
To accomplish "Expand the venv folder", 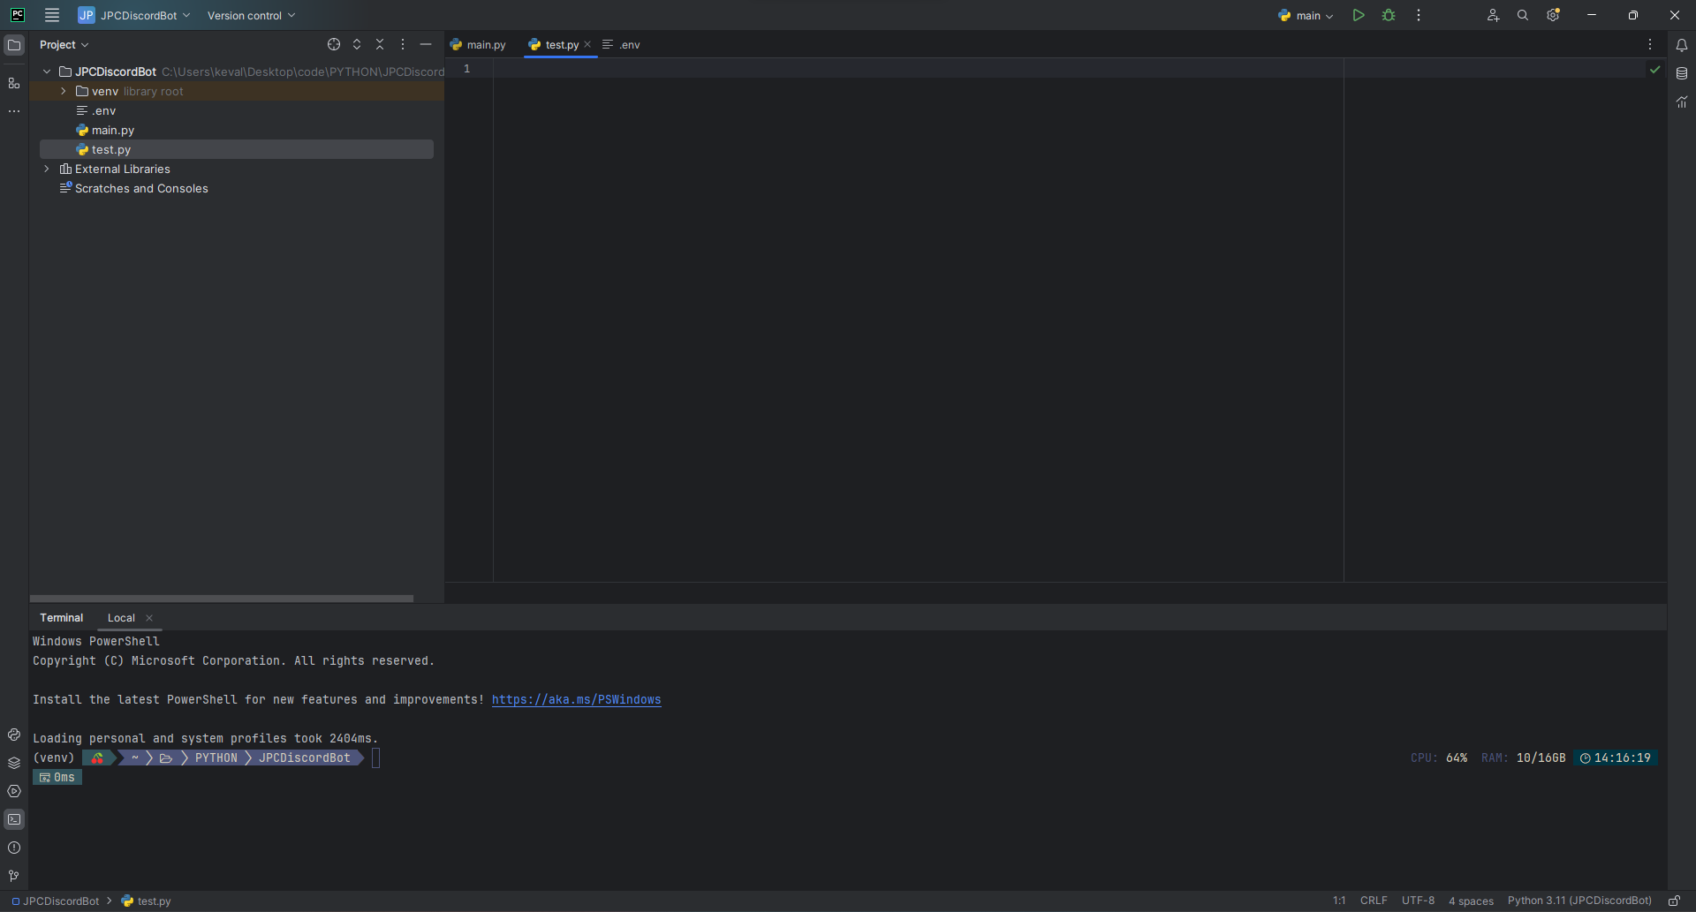I will click(x=64, y=91).
